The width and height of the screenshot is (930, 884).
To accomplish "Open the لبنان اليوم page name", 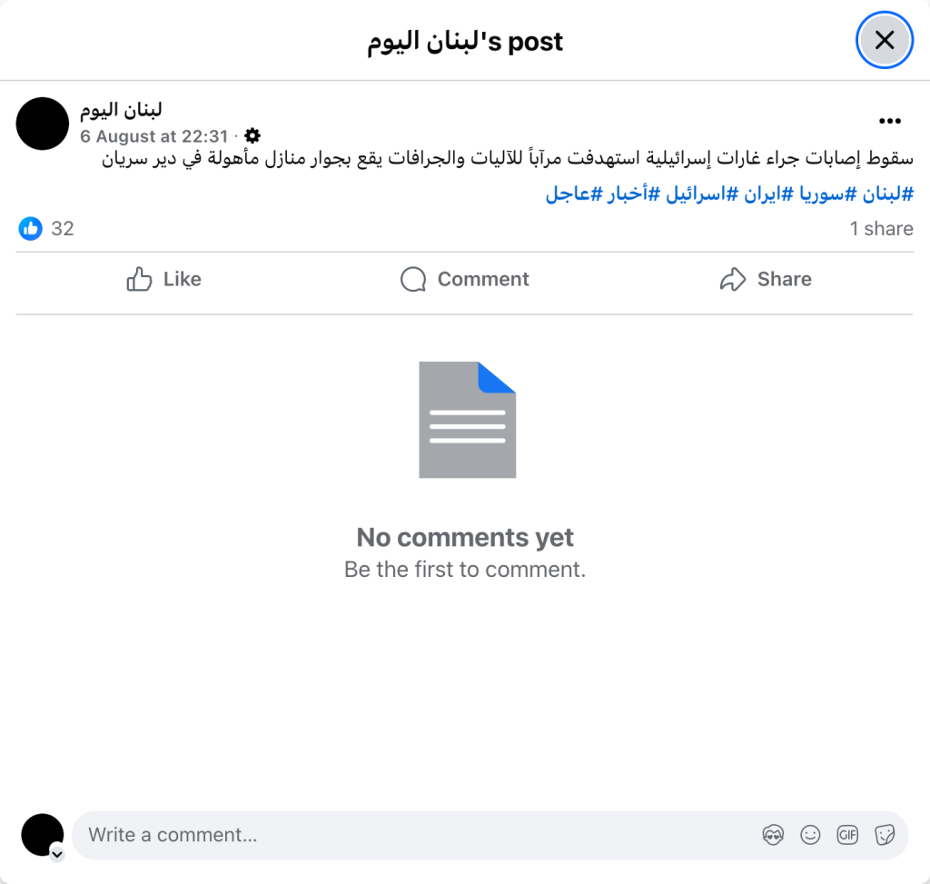I will [x=121, y=110].
